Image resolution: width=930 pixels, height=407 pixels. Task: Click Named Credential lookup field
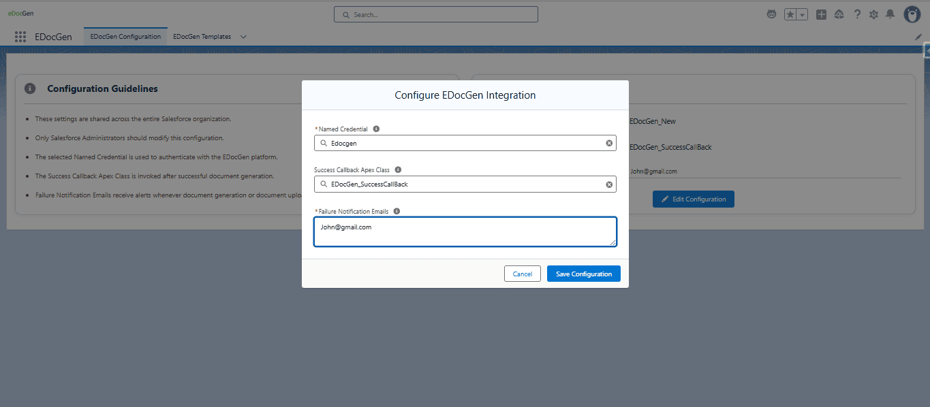tap(465, 143)
